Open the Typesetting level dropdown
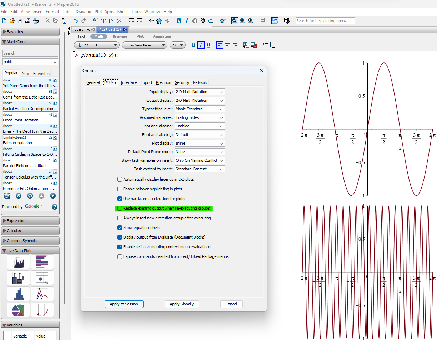Screen dimensions: 437x340 click(x=200, y=109)
